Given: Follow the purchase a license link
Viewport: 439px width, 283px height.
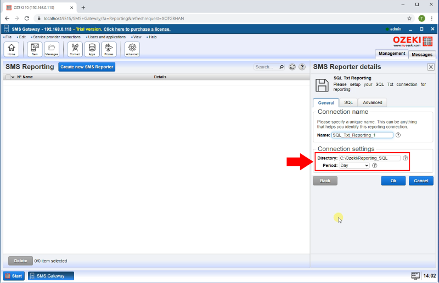Looking at the screenshot, I should (137, 29).
